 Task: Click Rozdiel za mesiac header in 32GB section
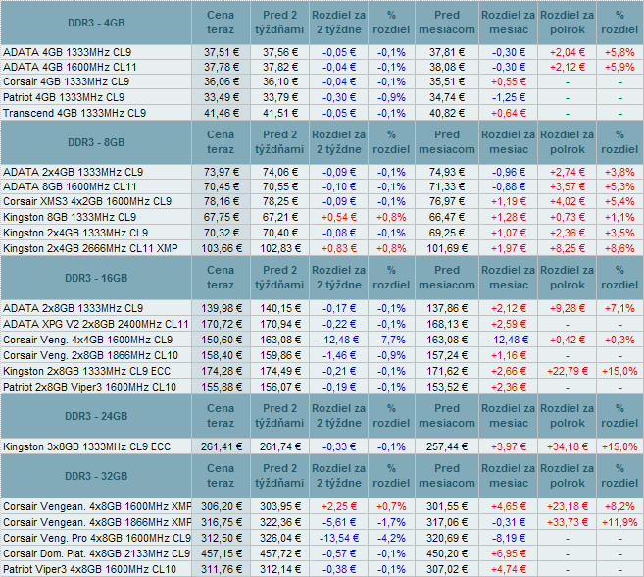point(509,475)
